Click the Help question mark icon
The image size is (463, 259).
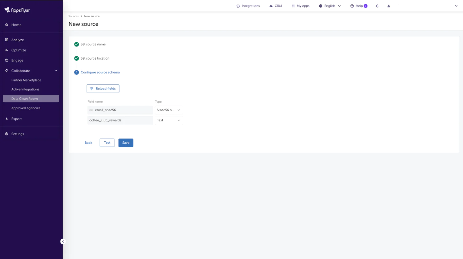pos(352,6)
